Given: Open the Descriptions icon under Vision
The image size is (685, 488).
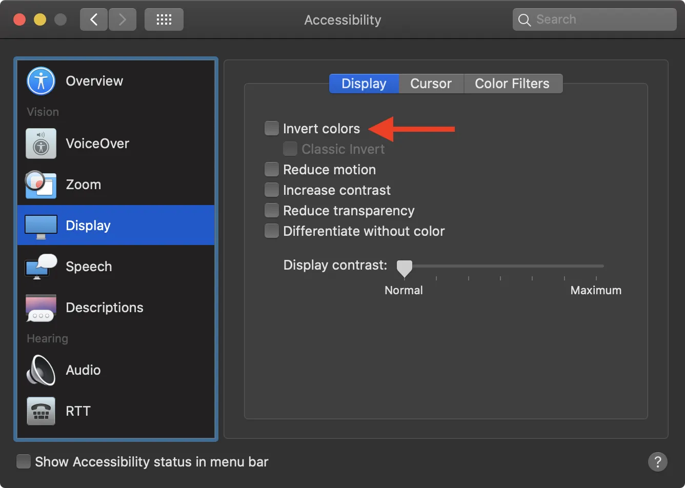Looking at the screenshot, I should click(x=41, y=307).
